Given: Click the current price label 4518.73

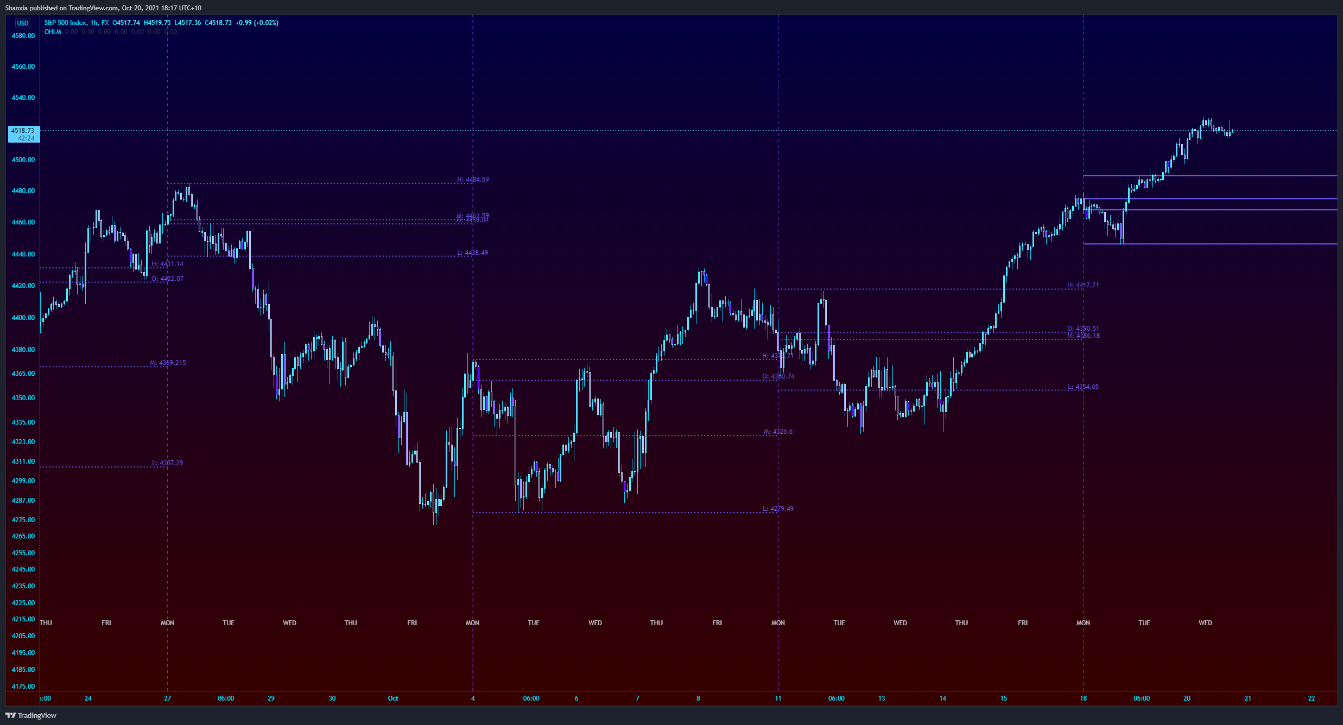Looking at the screenshot, I should [23, 131].
